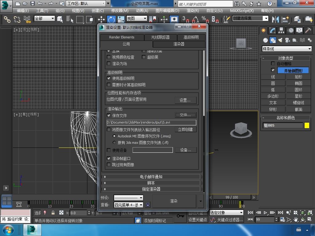Image resolution: width=315 pixels, height=236 pixels.
Task: Click the 组005 object name field
Action: pos(283,125)
